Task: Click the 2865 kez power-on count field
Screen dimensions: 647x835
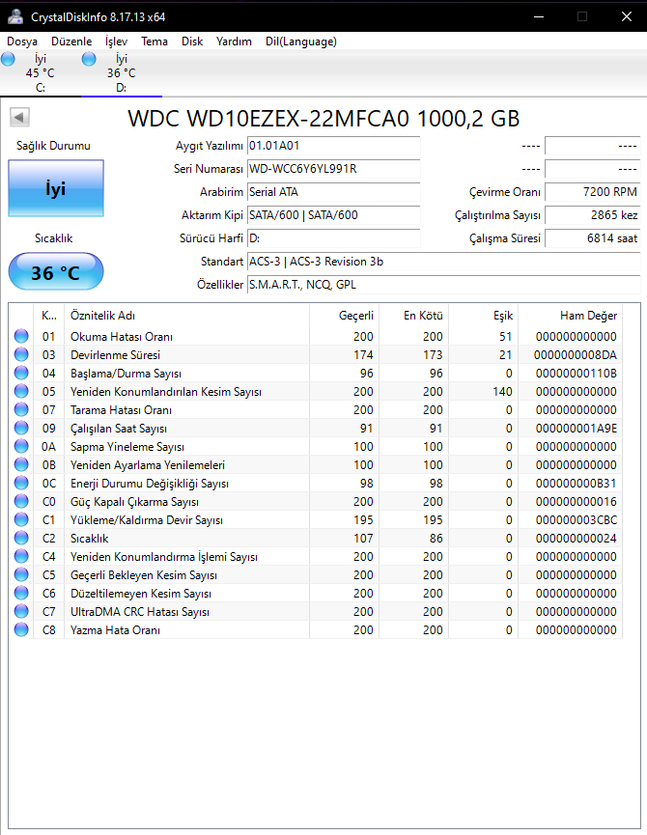Action: coord(592,215)
